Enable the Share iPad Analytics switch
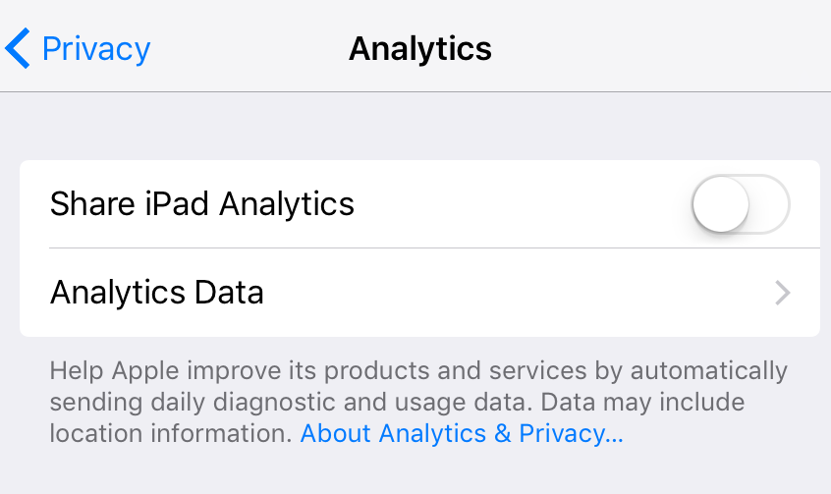831x494 pixels. pyautogui.click(x=740, y=204)
